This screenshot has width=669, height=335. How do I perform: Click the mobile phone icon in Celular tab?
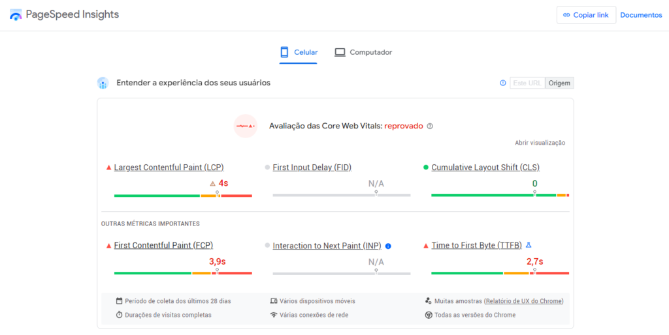(x=284, y=52)
